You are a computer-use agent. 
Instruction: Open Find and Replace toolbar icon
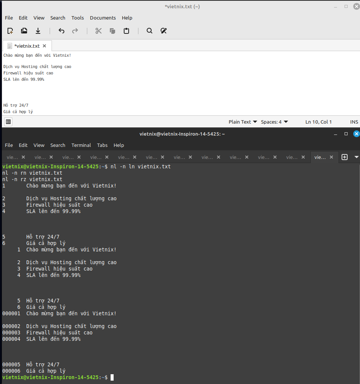click(164, 31)
